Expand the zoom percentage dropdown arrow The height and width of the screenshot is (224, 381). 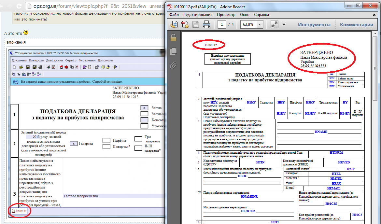point(260,24)
